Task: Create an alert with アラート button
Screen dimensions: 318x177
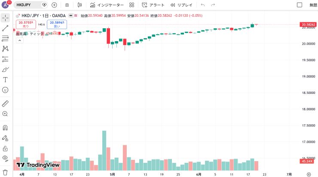Action: pos(153,5)
